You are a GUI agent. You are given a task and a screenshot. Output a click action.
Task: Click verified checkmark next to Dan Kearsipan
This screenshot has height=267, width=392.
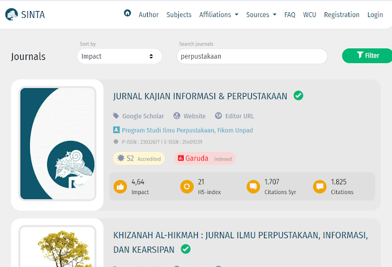(x=186, y=249)
